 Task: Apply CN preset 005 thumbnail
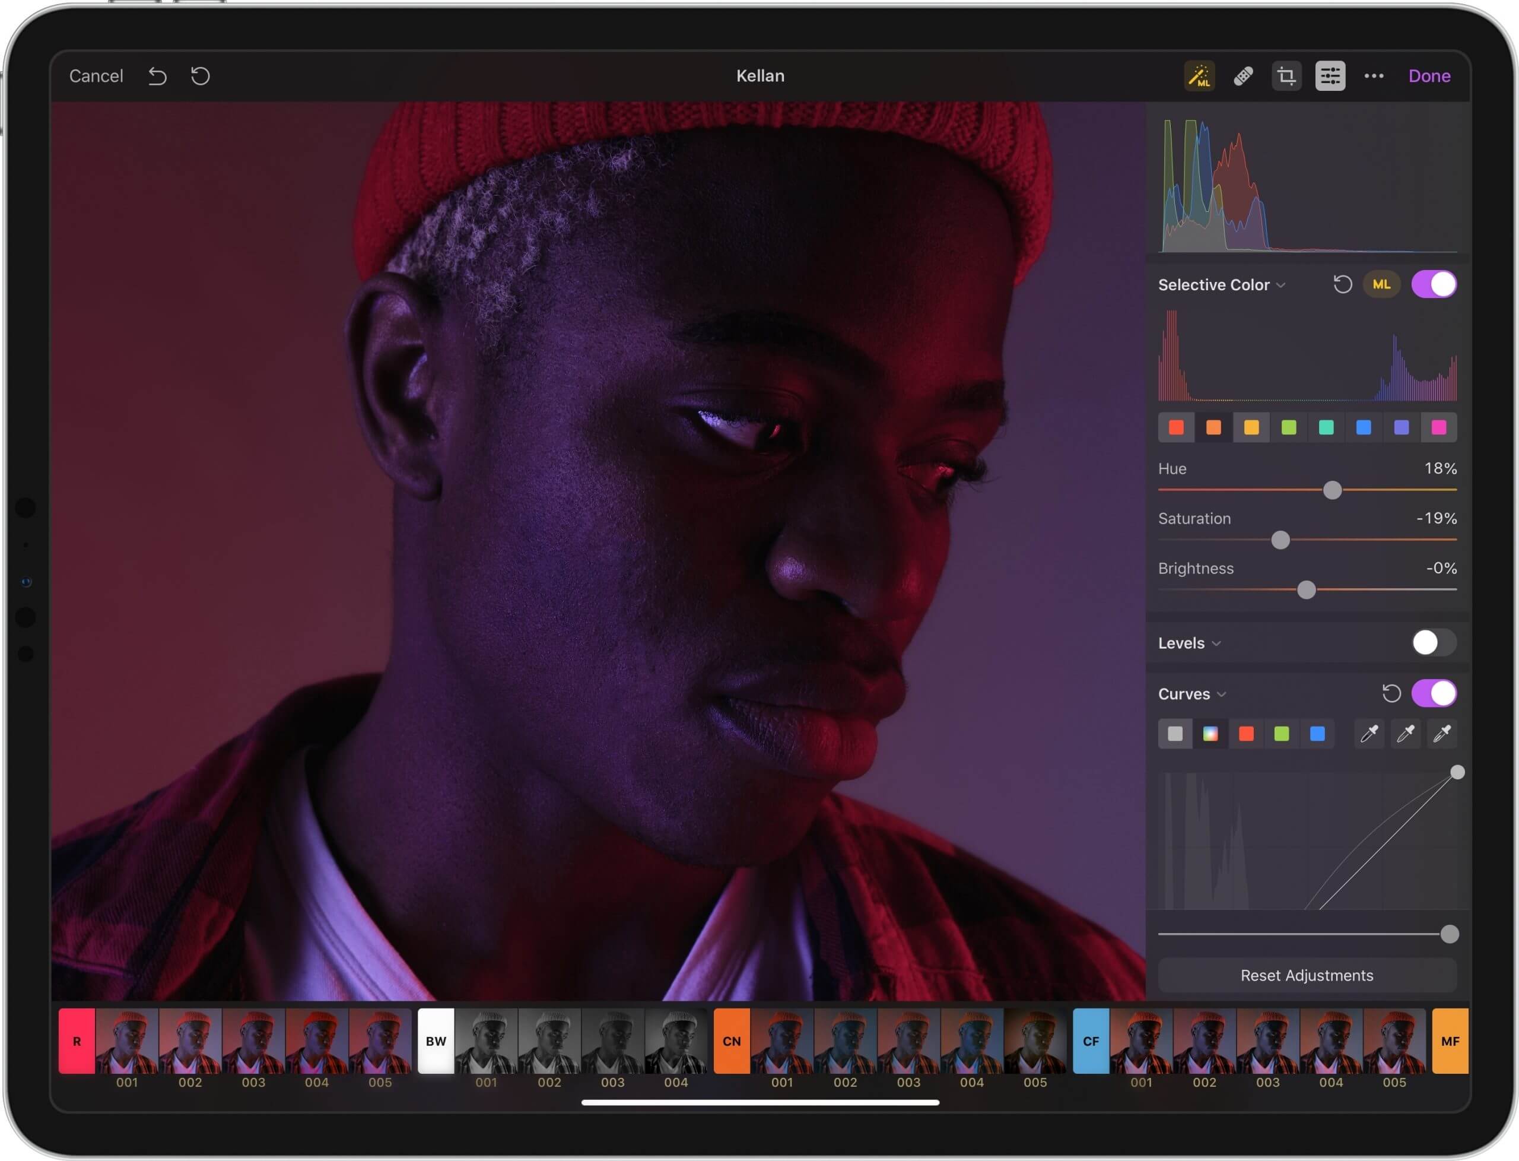pyautogui.click(x=1035, y=1041)
